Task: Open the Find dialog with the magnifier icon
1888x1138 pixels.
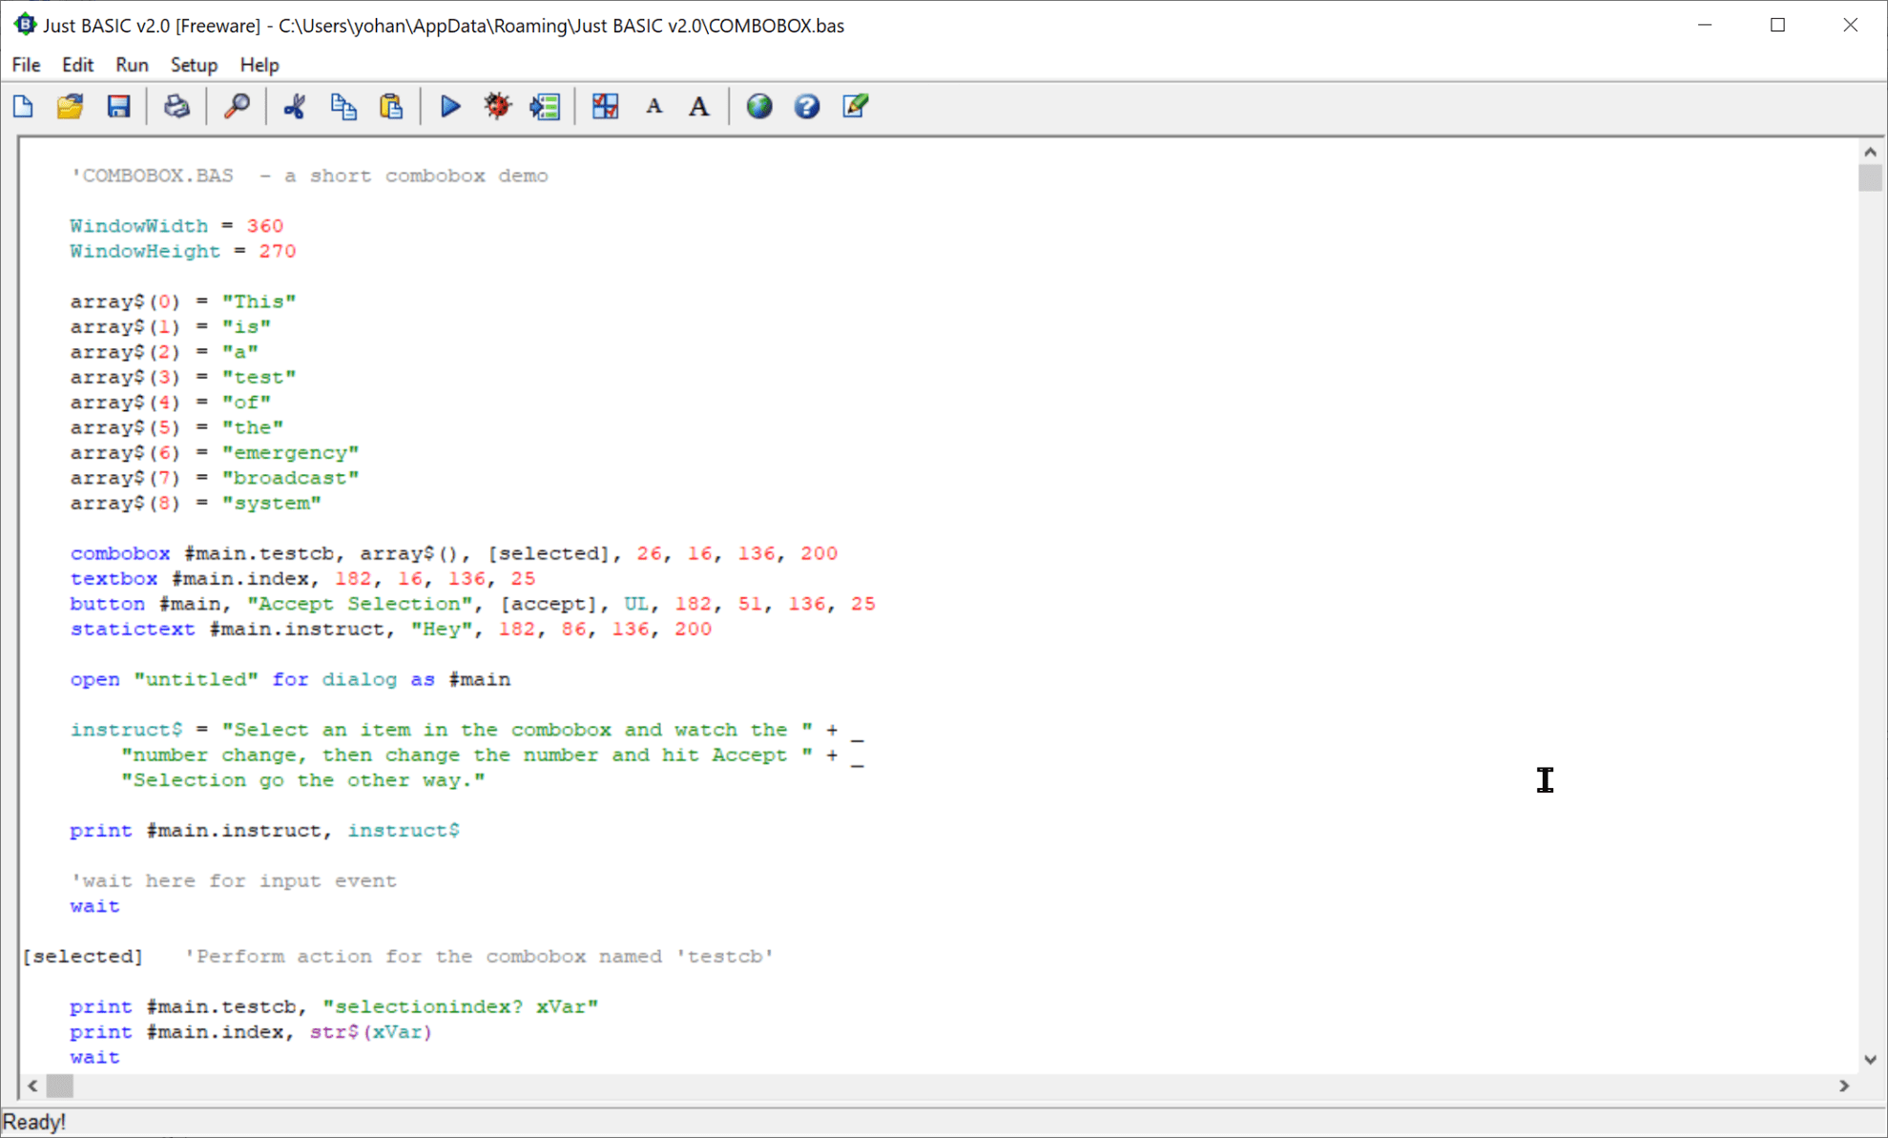Action: pyautogui.click(x=237, y=106)
